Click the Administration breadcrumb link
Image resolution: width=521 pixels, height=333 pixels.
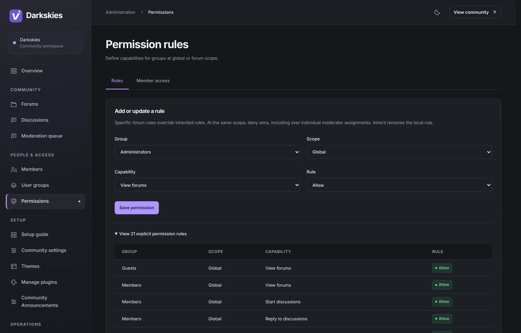tap(120, 12)
